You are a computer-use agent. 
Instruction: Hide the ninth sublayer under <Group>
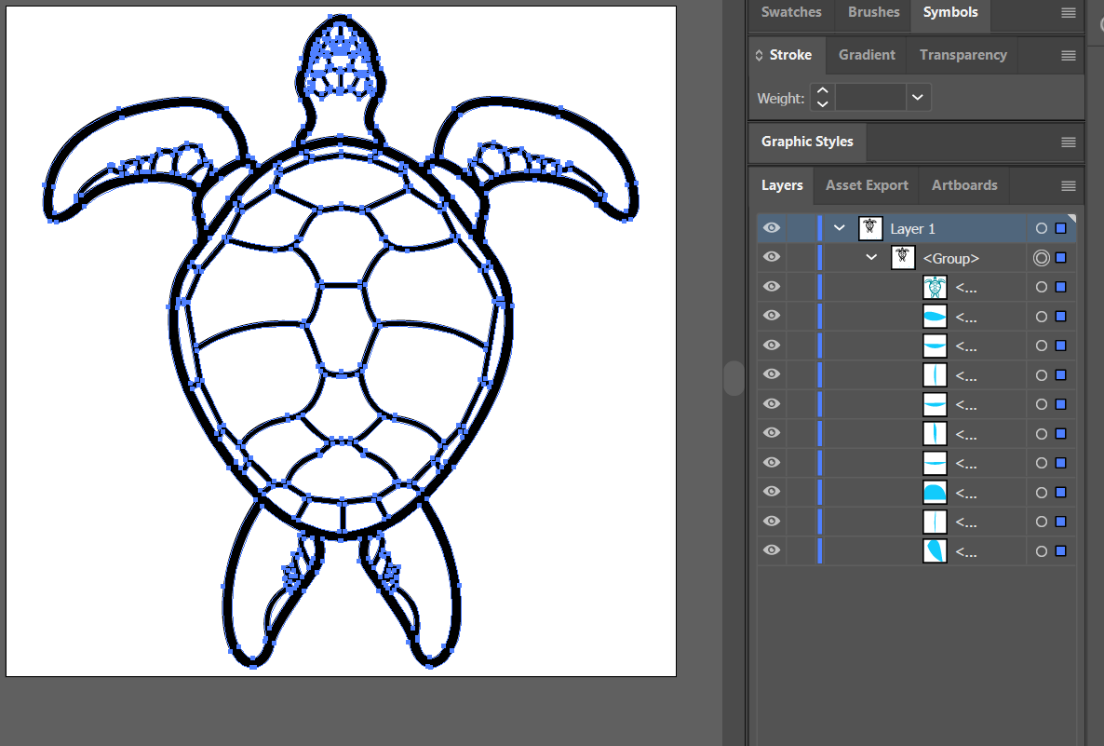[772, 522]
